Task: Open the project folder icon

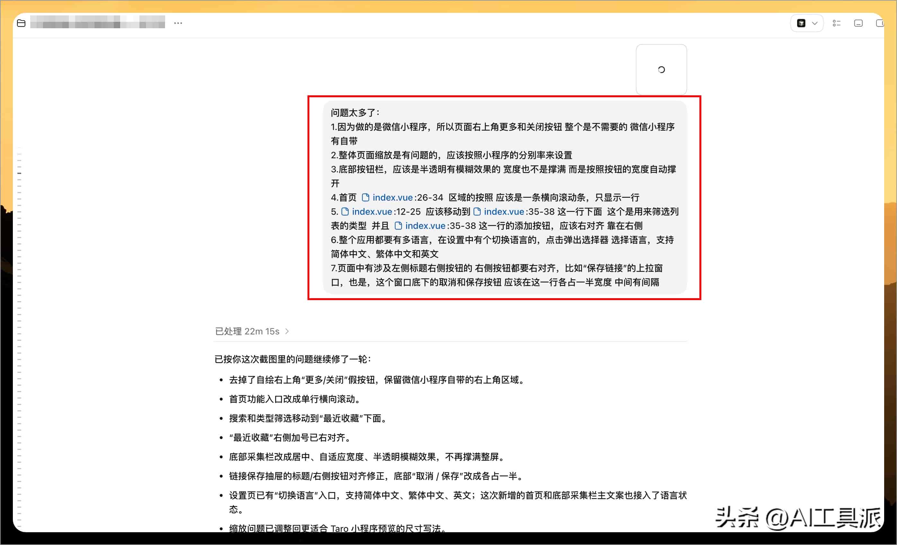Action: [x=21, y=23]
